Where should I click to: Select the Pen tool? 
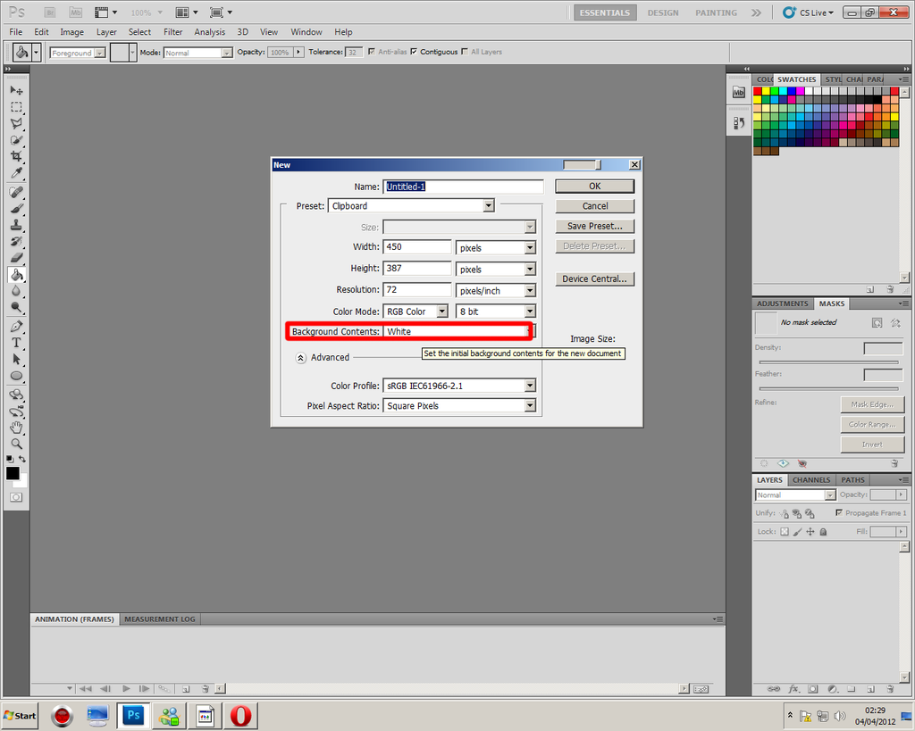click(16, 324)
